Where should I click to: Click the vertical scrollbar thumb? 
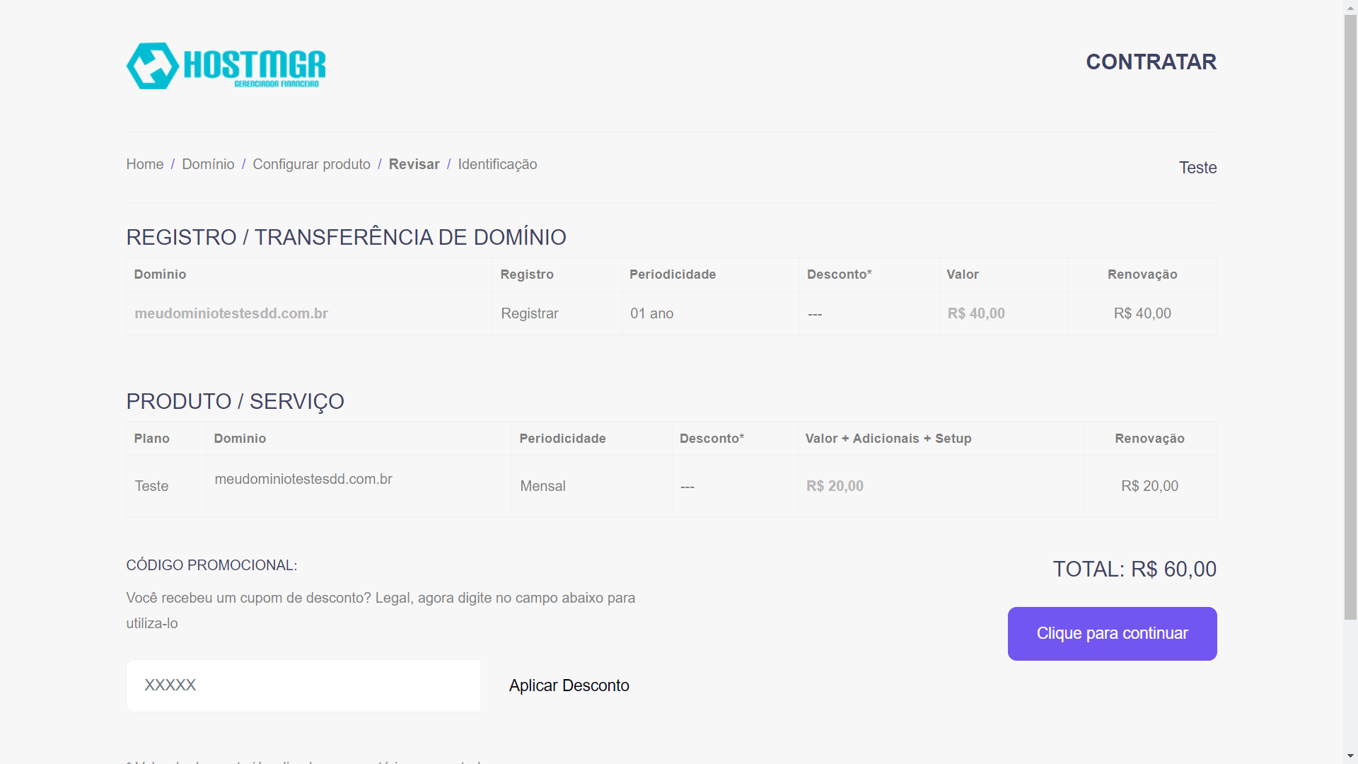1350,318
